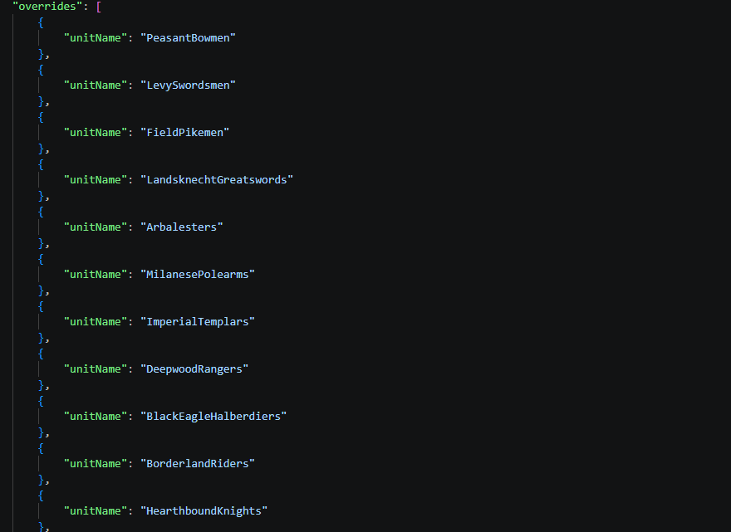Click the closing brace after PeasantBowmen entry
731x532 pixels.
tap(41, 54)
